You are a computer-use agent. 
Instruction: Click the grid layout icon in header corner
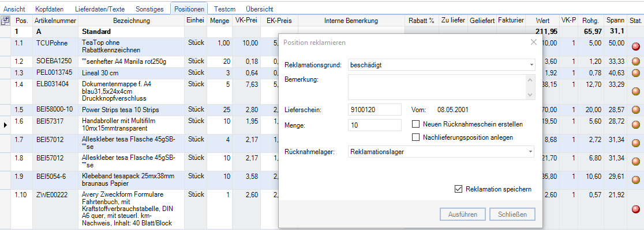click(x=6, y=21)
